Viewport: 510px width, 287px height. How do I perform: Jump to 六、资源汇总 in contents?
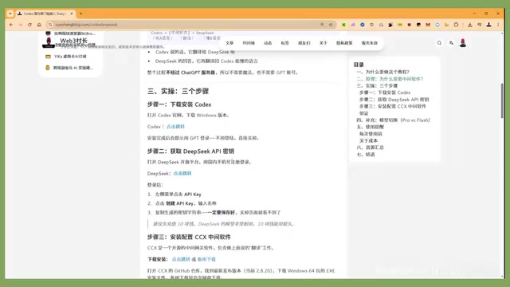point(370,147)
